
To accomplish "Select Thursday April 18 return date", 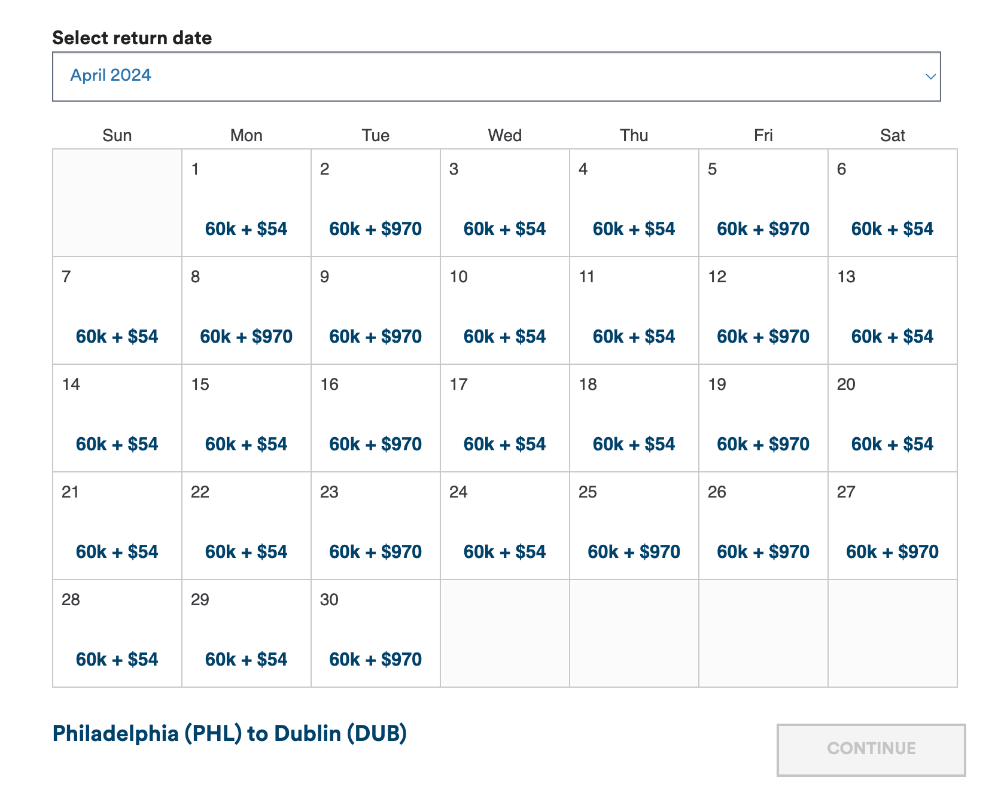I will point(634,419).
